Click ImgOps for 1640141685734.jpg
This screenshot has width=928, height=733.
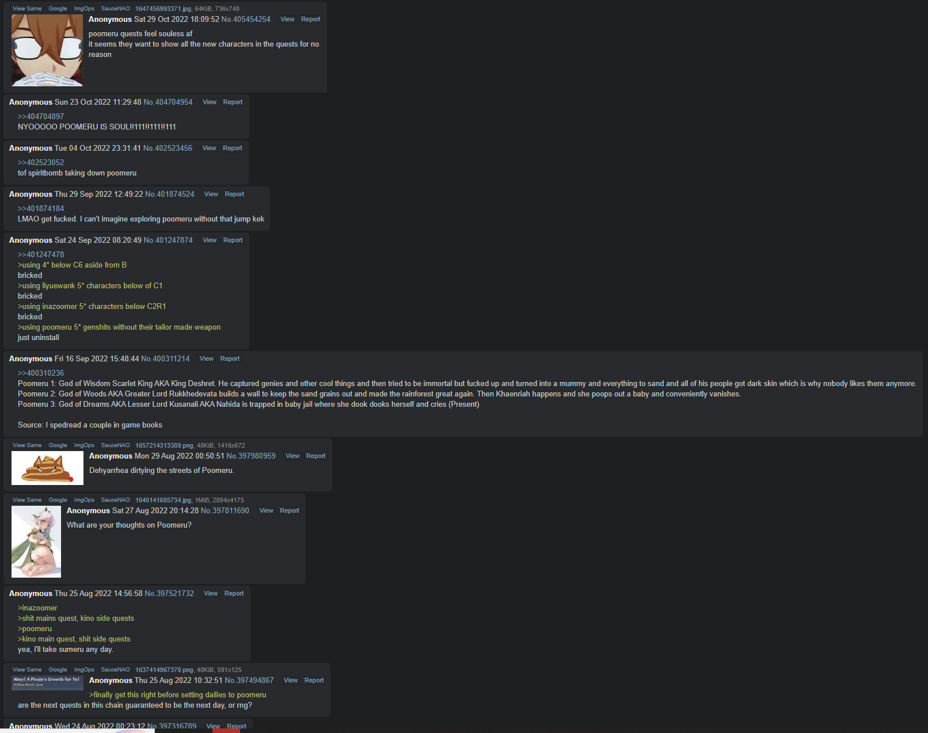[x=84, y=500]
